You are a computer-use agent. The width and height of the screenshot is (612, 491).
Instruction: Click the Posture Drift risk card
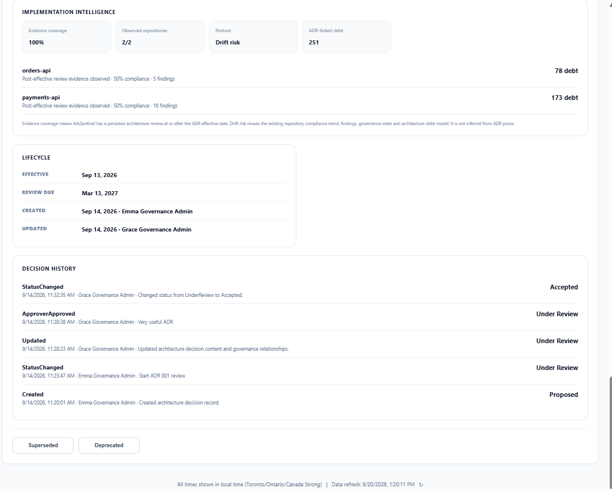point(253,37)
